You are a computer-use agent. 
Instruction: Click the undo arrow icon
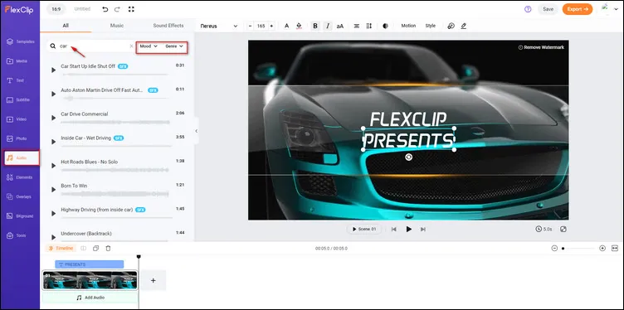pos(105,9)
